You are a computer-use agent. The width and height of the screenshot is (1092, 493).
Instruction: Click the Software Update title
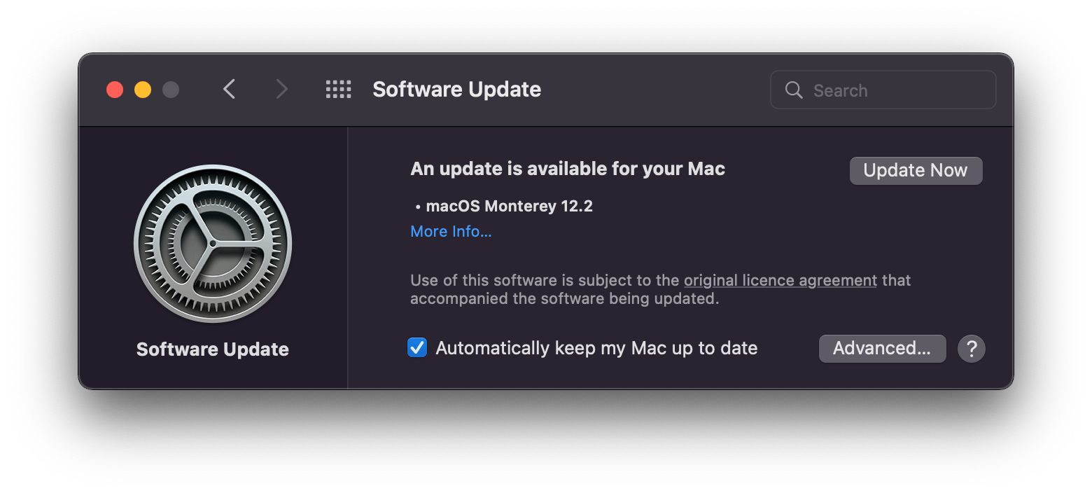(456, 89)
